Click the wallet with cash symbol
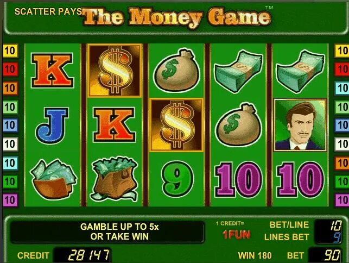 pyautogui.click(x=53, y=179)
